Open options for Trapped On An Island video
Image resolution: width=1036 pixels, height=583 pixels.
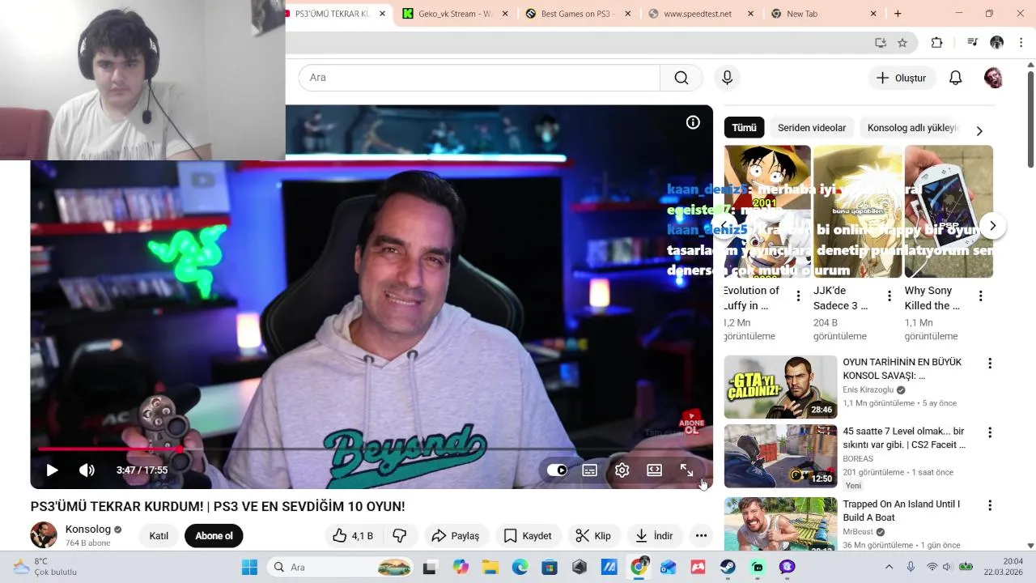989,505
